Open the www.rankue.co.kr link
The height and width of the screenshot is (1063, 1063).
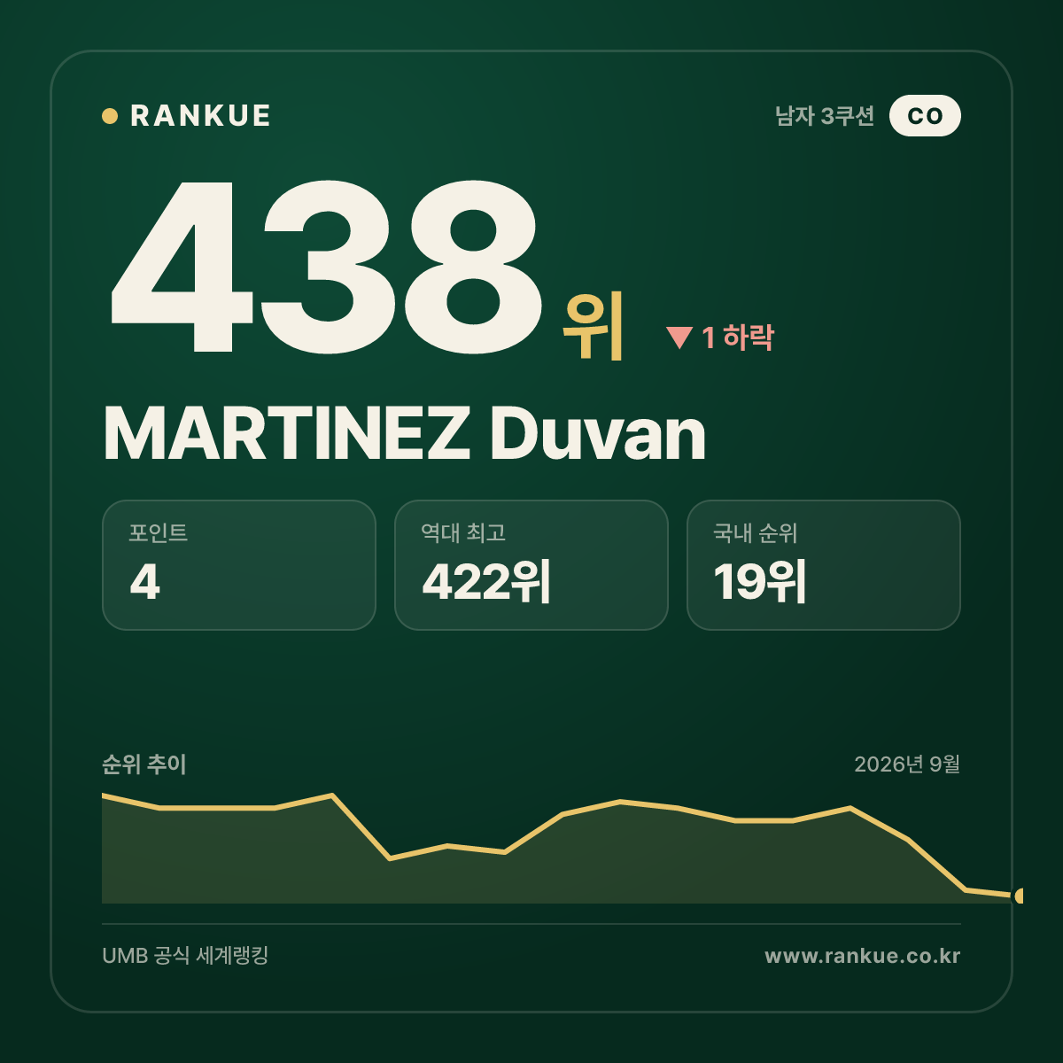click(x=862, y=956)
